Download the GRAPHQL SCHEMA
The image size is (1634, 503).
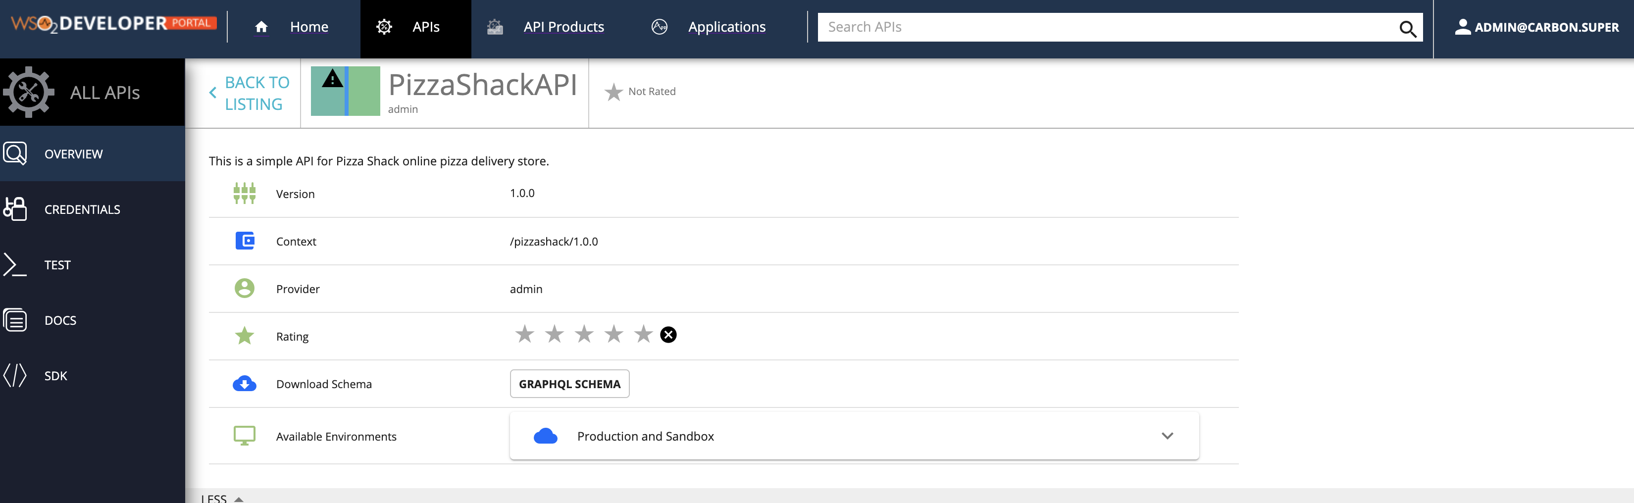pyautogui.click(x=569, y=384)
